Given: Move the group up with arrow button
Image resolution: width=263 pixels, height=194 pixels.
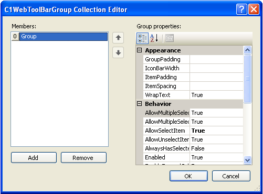Looking at the screenshot, I should coord(118,38).
